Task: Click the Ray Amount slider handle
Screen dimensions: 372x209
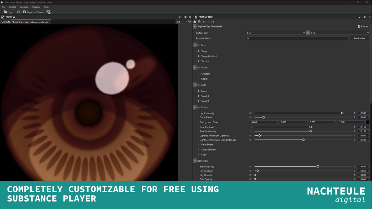Action: click(258, 171)
